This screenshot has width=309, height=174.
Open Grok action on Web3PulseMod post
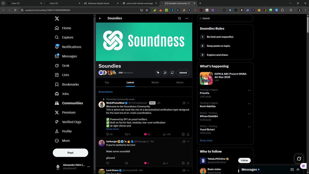click(184, 103)
